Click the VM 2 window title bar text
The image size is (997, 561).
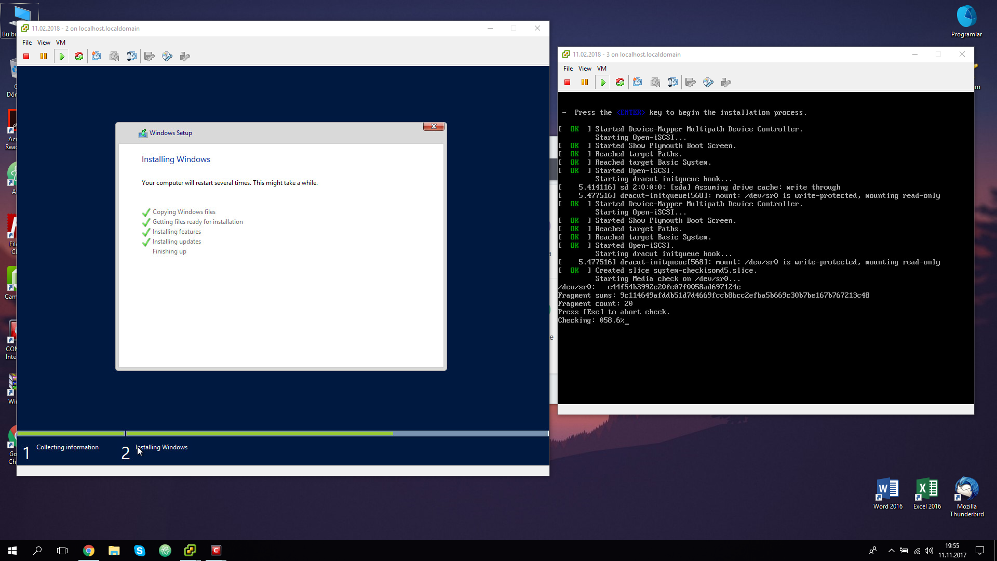click(86, 29)
